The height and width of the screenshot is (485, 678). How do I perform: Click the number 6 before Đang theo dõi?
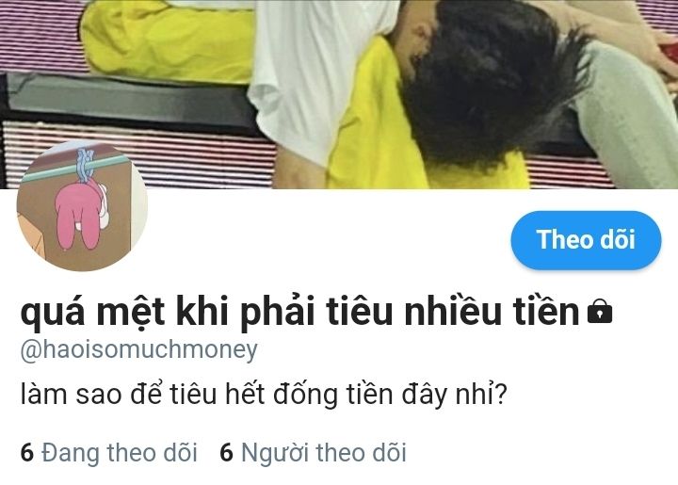click(x=26, y=453)
